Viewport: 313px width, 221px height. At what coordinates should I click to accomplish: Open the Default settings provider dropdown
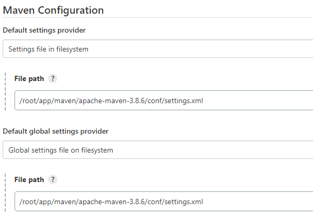[158, 49]
